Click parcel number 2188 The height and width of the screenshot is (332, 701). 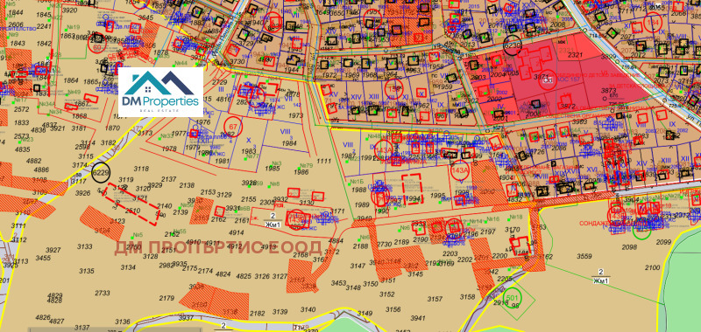click(360, 246)
